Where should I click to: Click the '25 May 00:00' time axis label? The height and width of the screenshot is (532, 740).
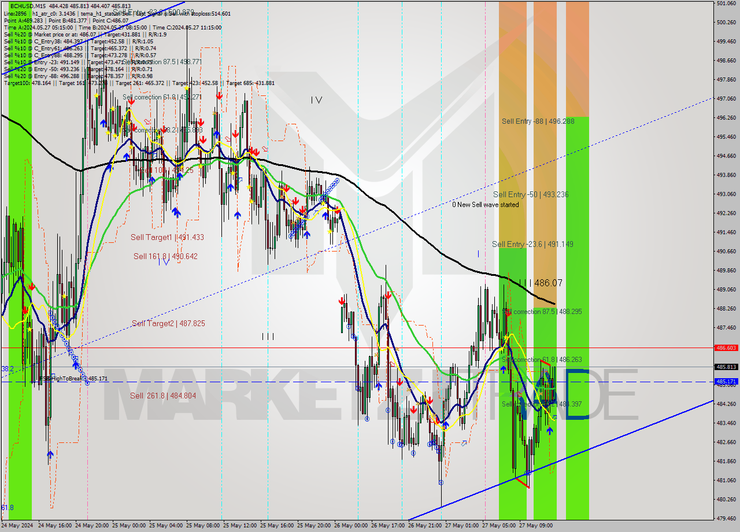[x=129, y=526]
